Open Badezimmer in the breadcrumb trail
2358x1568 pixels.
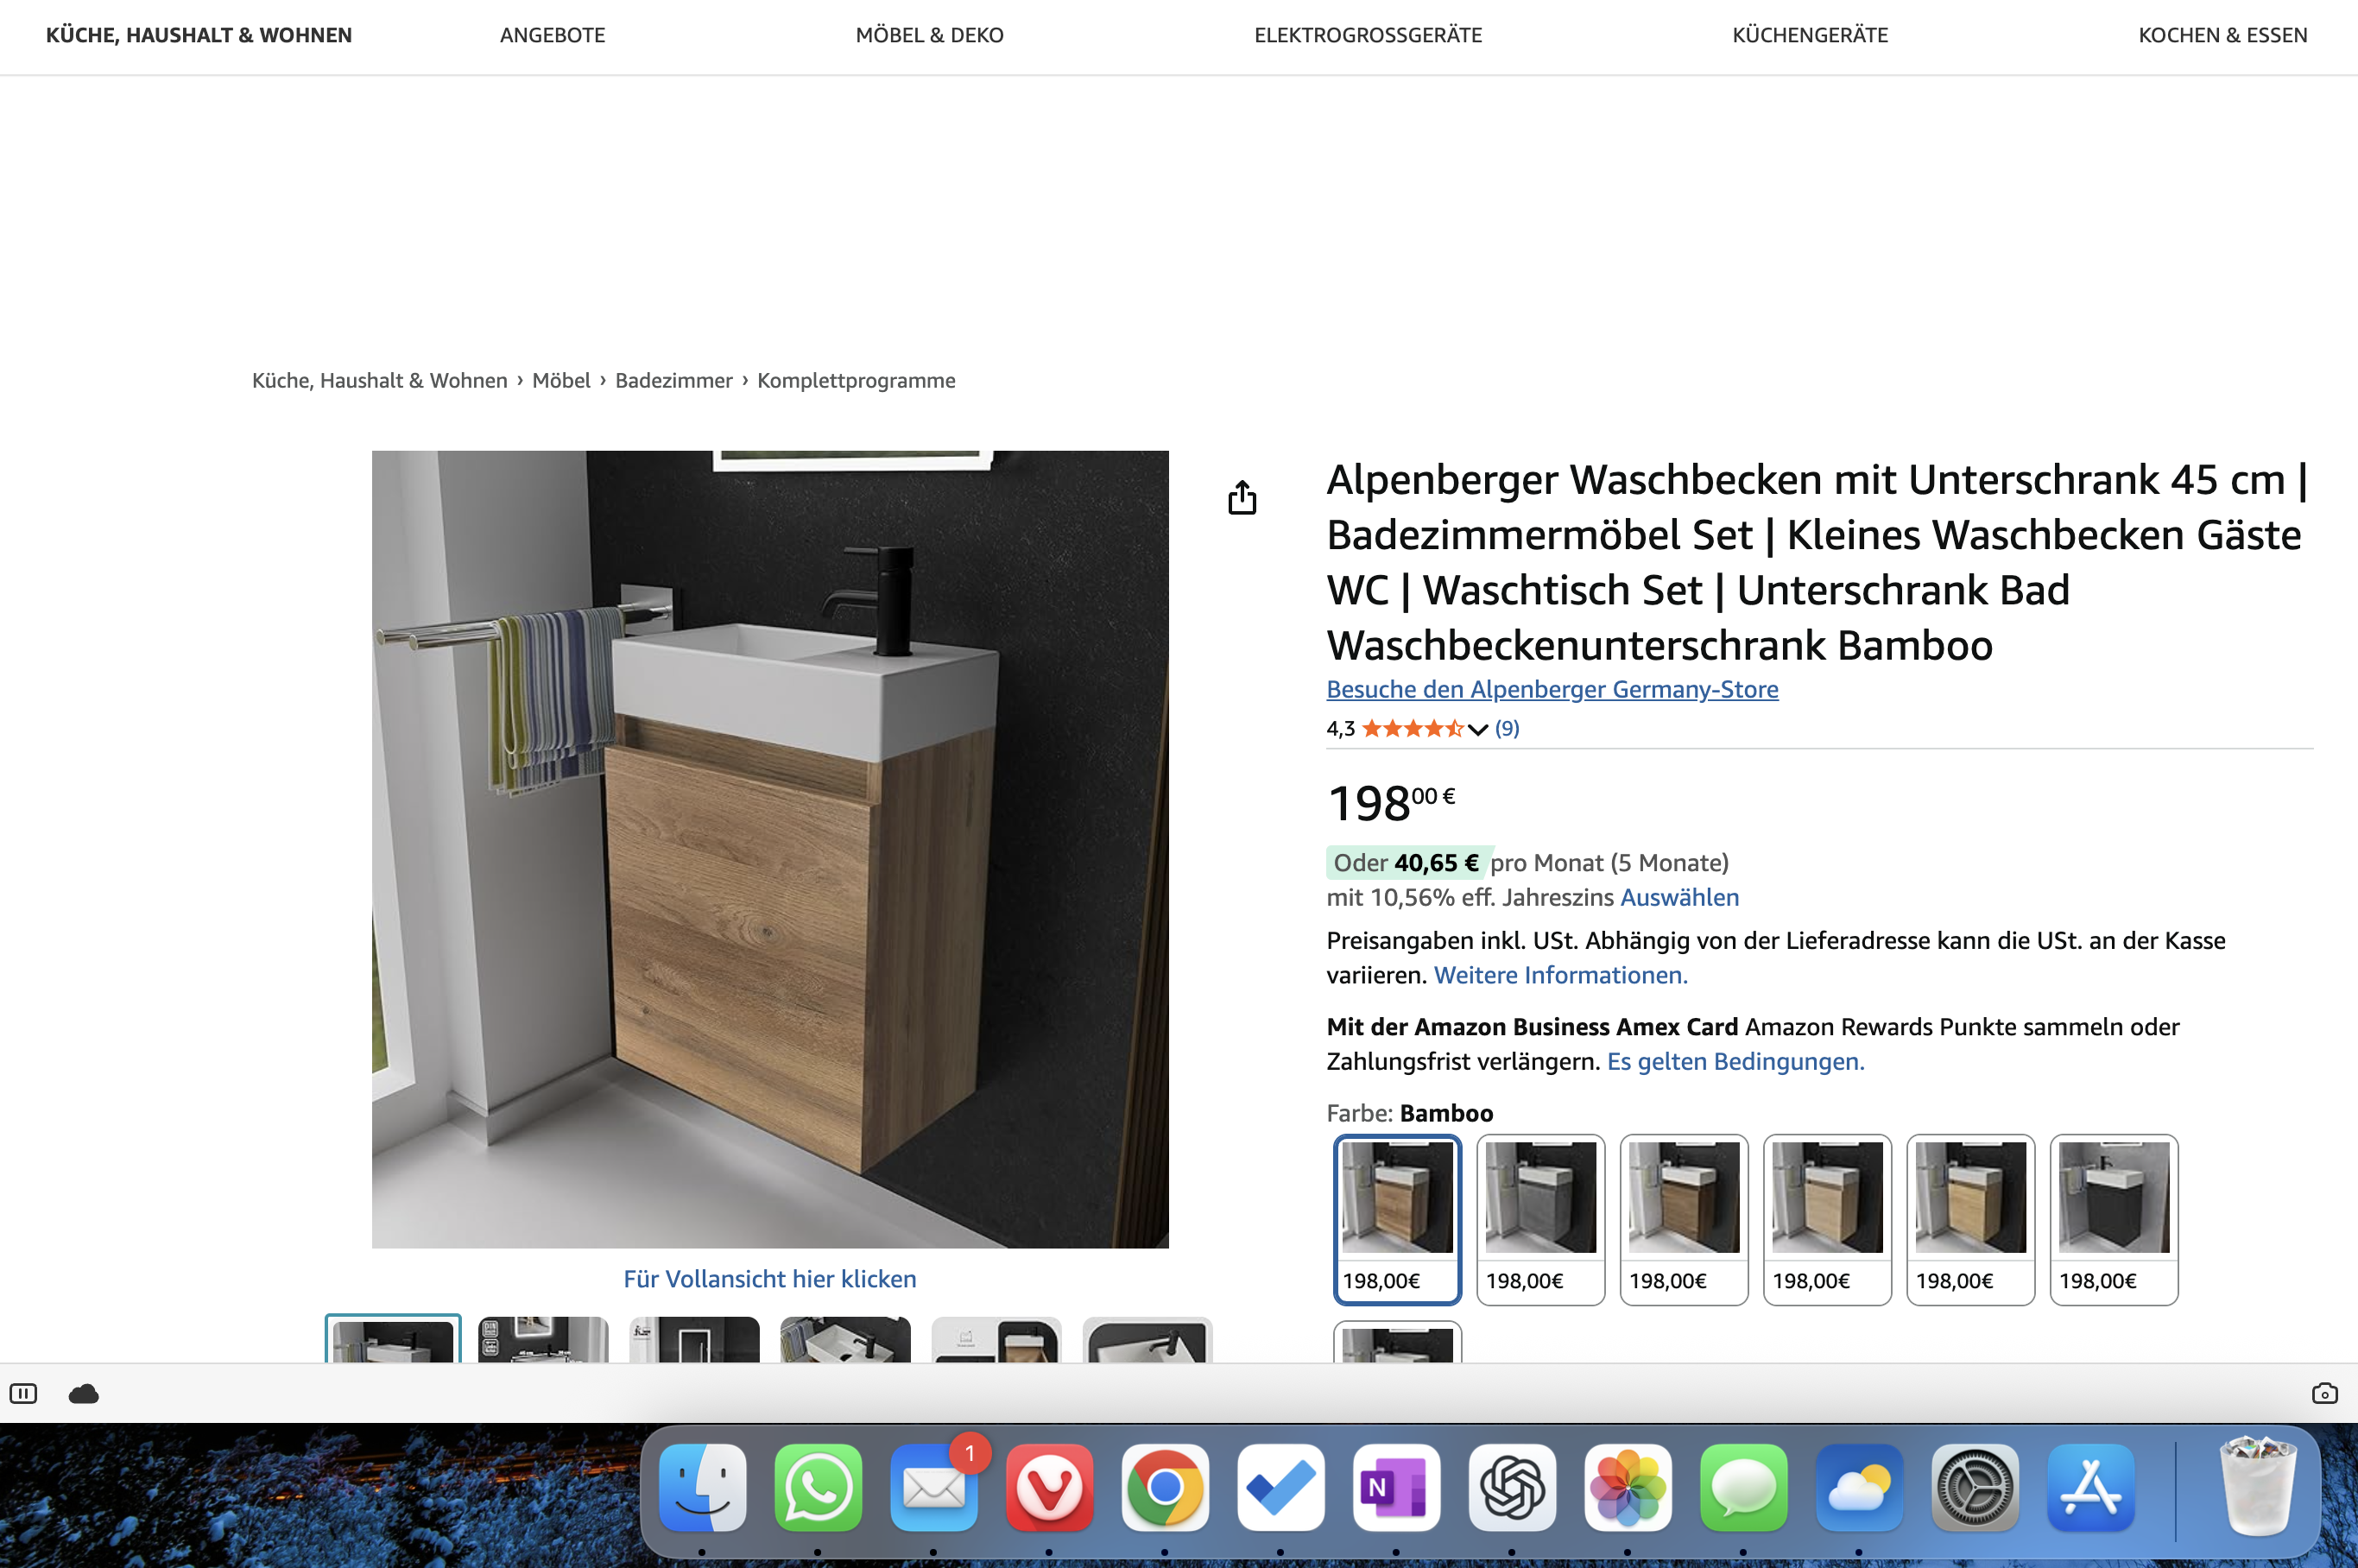click(673, 380)
